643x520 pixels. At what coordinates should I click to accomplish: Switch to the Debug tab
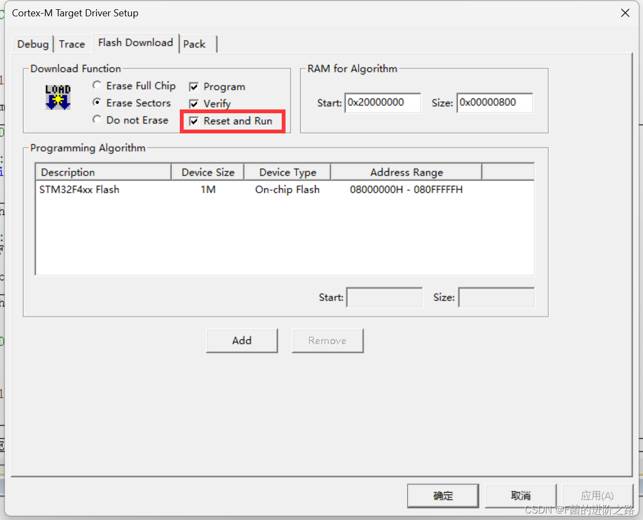point(32,44)
